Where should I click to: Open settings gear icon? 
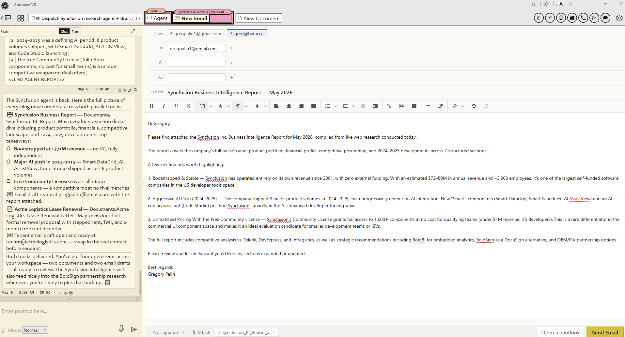click(619, 18)
